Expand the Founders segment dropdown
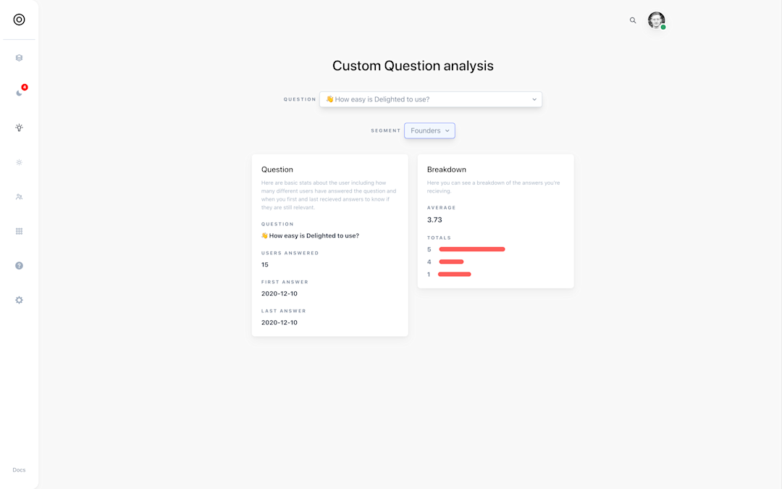 pos(429,130)
